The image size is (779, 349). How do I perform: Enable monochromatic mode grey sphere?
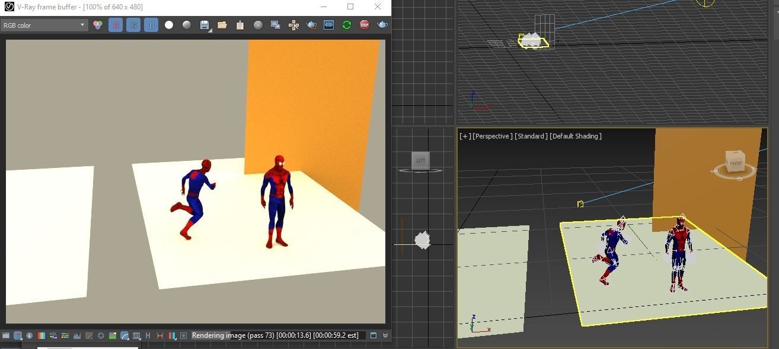(x=187, y=25)
